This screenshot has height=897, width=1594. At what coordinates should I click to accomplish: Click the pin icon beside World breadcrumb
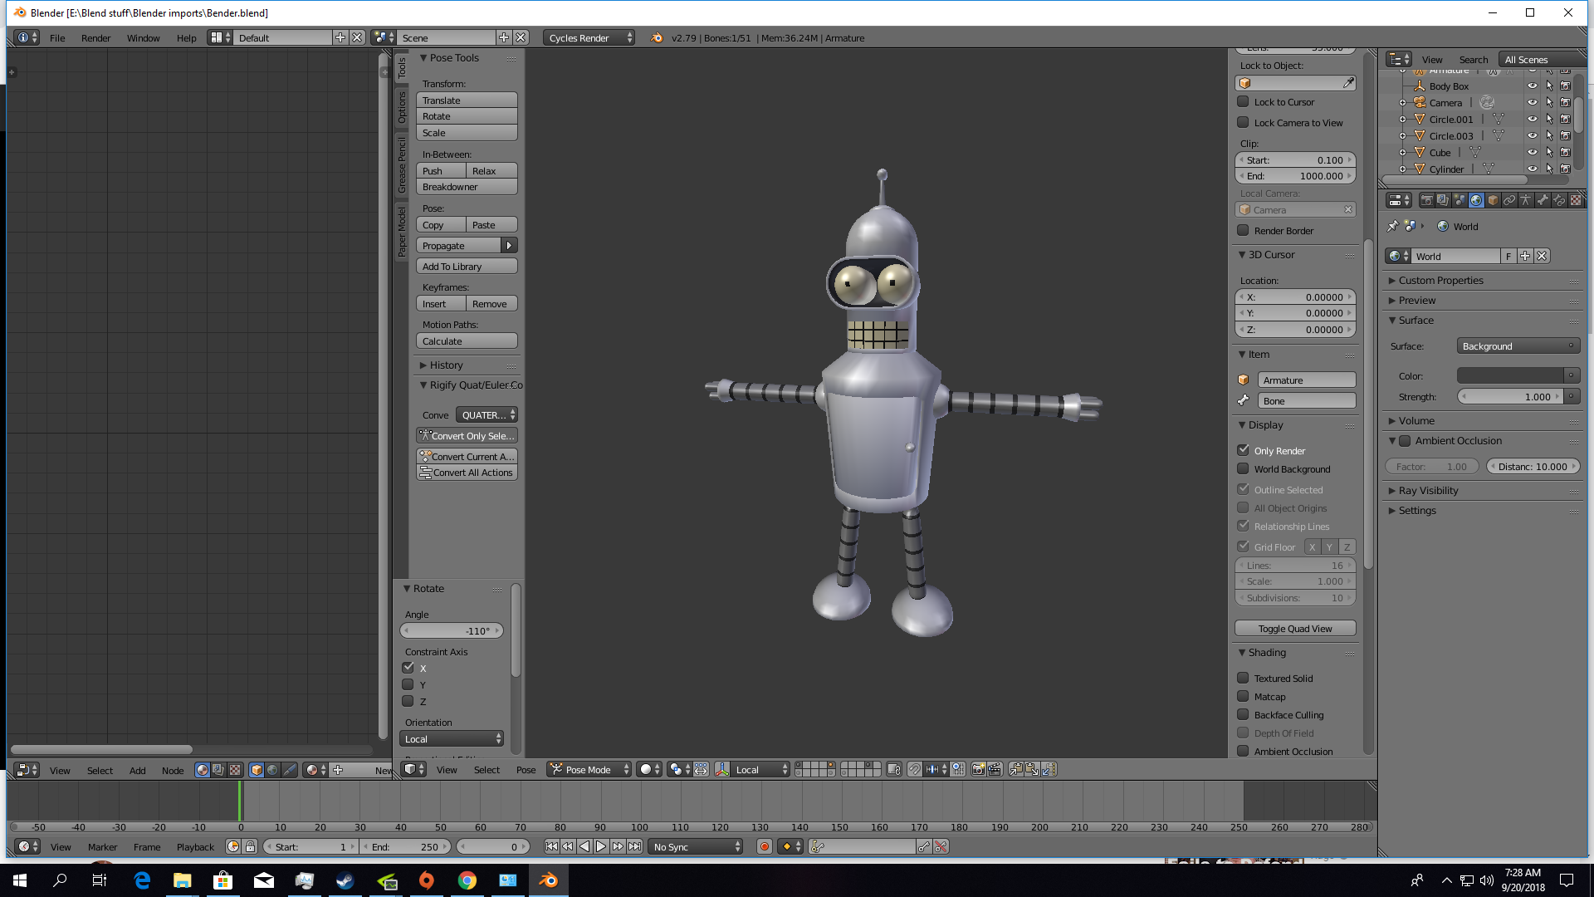(1392, 226)
